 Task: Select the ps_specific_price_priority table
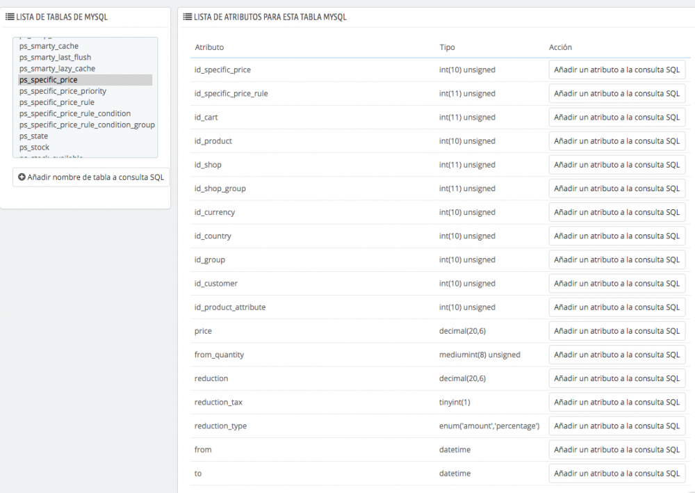(63, 91)
